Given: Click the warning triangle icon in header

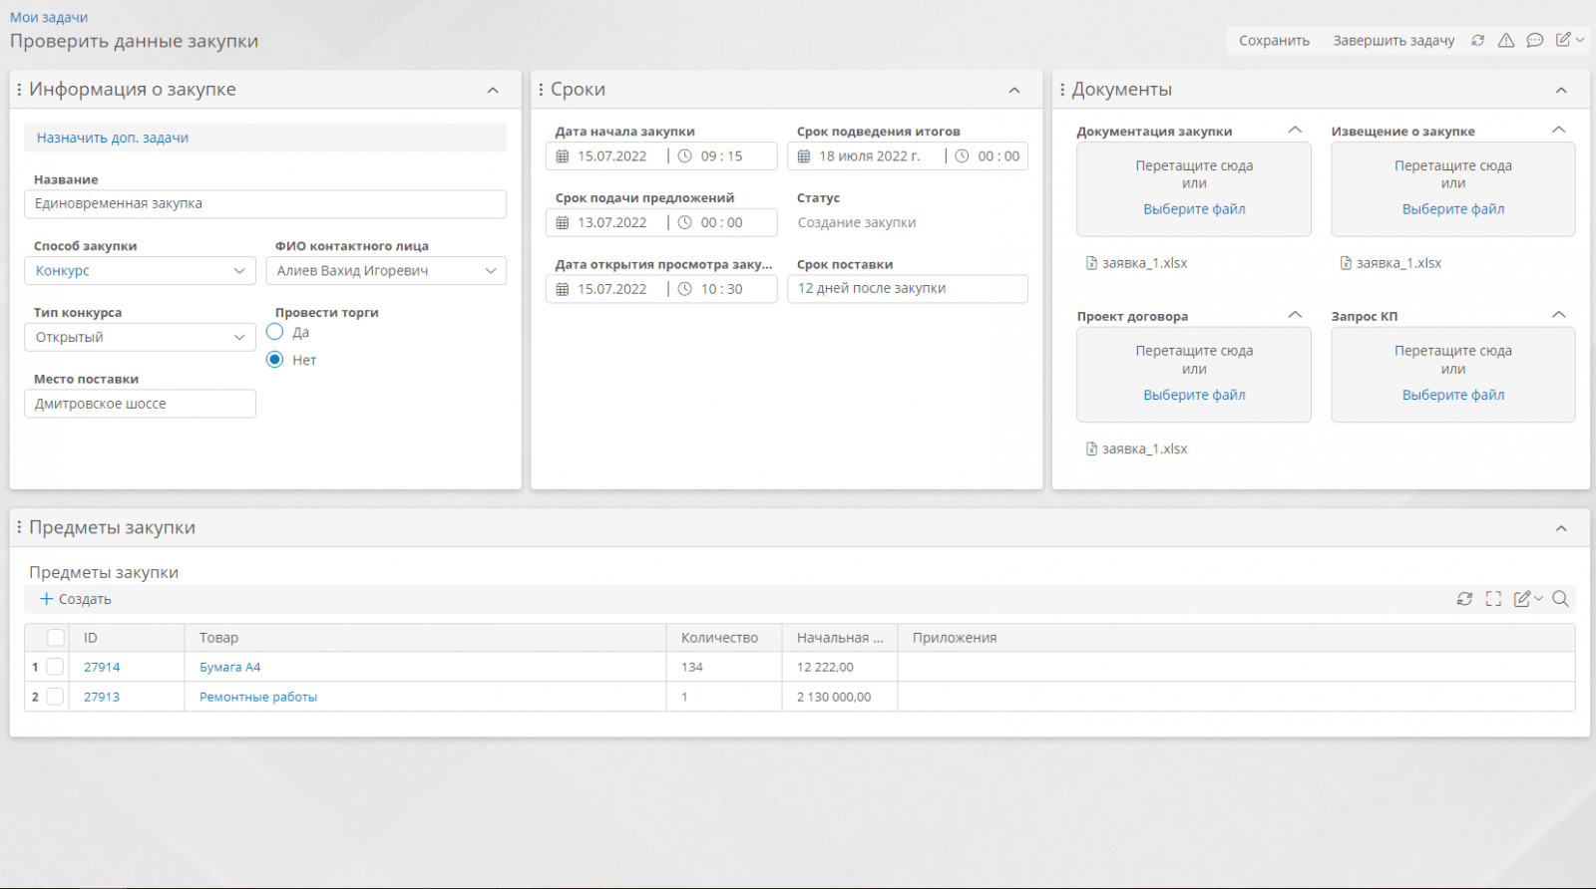Looking at the screenshot, I should click(x=1506, y=41).
